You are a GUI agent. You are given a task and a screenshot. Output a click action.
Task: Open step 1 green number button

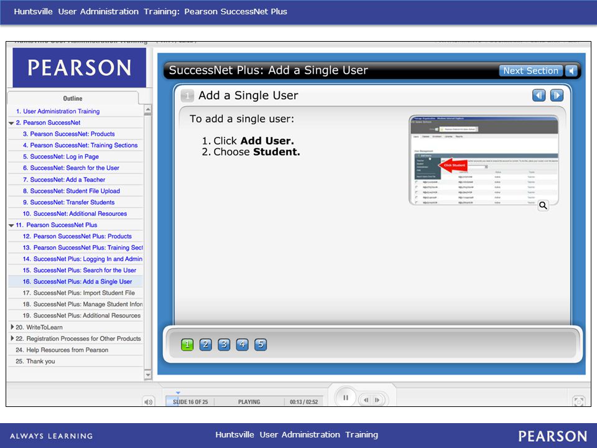coord(187,345)
